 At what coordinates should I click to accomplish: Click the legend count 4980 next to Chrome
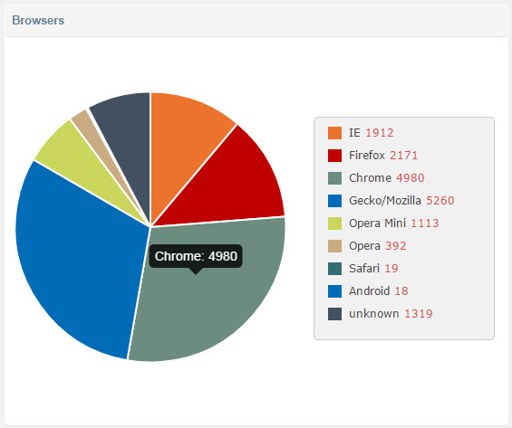click(411, 178)
